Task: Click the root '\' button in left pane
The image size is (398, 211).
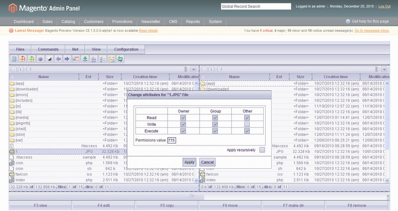Action: pos(20,69)
